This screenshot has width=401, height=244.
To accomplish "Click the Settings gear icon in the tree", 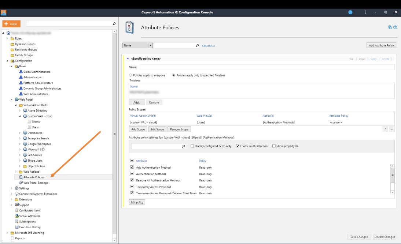I will (16, 188).
